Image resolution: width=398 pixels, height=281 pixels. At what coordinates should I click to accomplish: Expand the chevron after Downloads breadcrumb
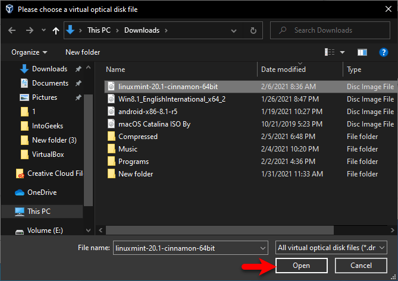click(166, 30)
